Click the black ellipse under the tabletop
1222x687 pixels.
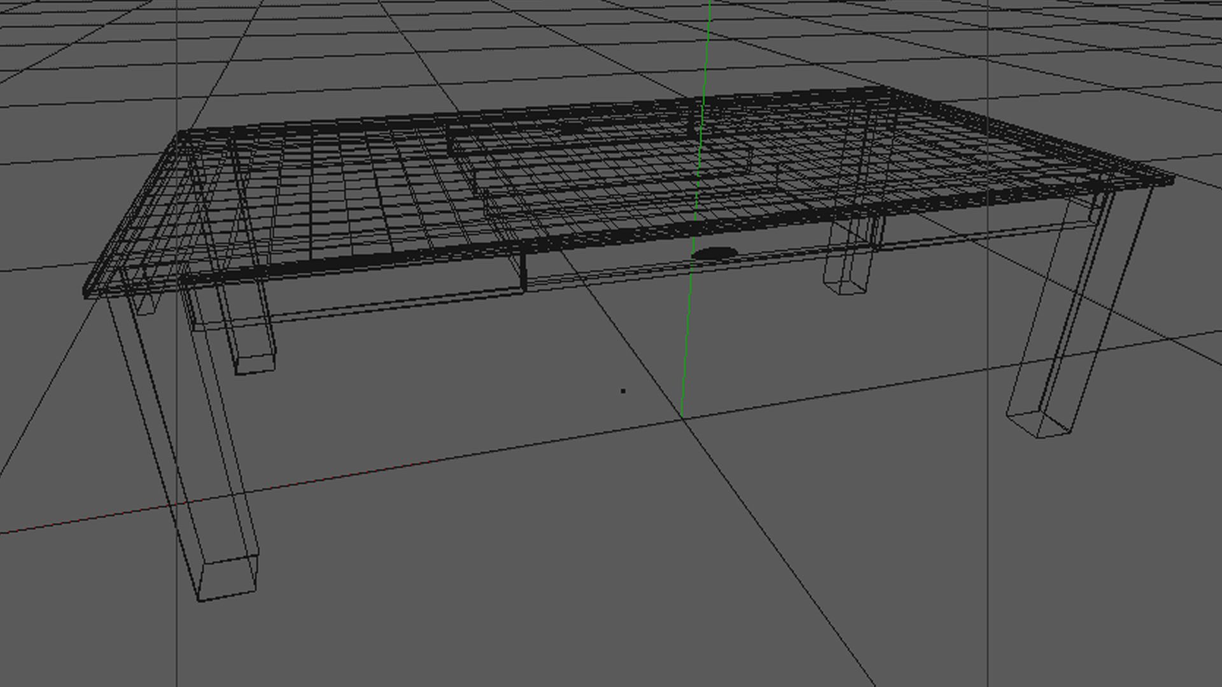(x=714, y=253)
